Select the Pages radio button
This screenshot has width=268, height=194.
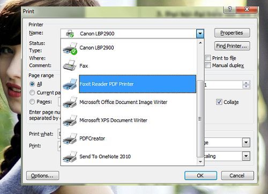click(32, 102)
